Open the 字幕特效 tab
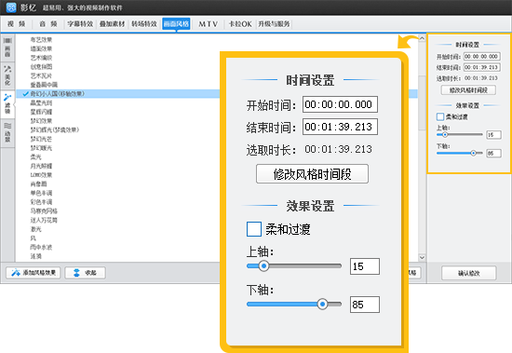 point(80,24)
